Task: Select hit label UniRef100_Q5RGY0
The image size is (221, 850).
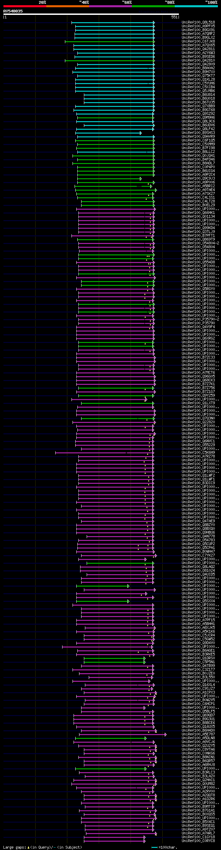Action: click(x=198, y=289)
